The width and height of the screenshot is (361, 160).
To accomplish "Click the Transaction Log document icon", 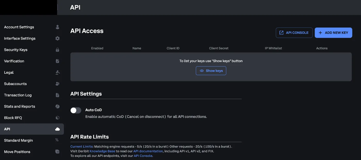I will tap(58, 95).
